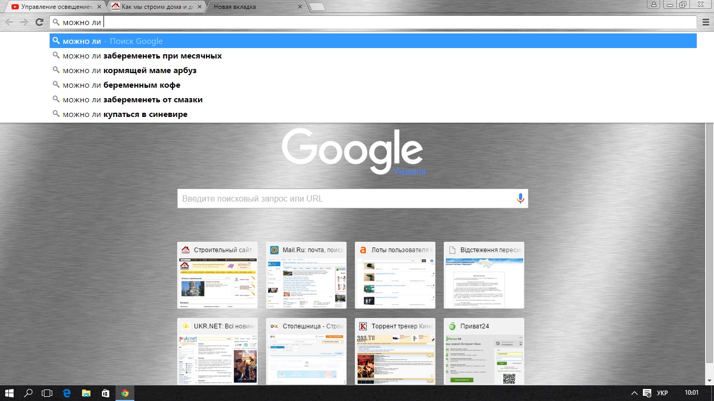Image resolution: width=714 pixels, height=401 pixels.
Task: Select the 'Новая вкладка' tab
Action: [256, 7]
